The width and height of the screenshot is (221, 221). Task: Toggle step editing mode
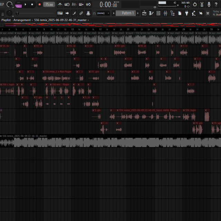[x=74, y=13]
